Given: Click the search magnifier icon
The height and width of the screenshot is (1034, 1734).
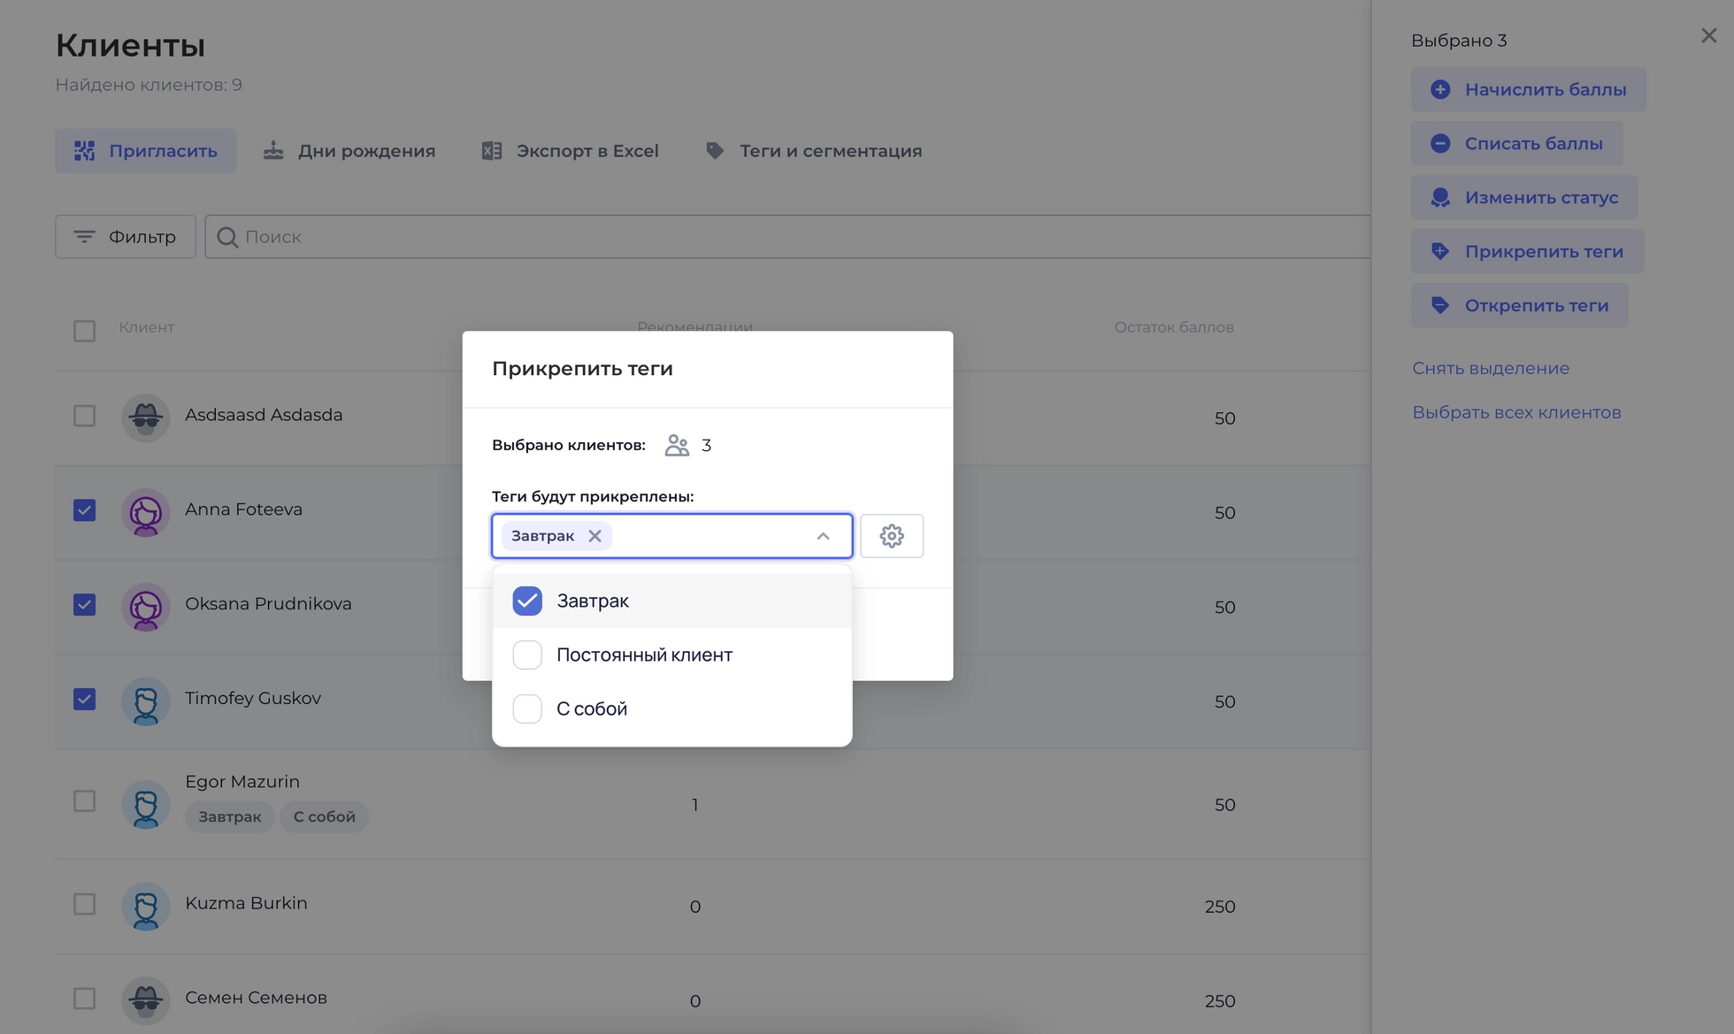Looking at the screenshot, I should [227, 237].
